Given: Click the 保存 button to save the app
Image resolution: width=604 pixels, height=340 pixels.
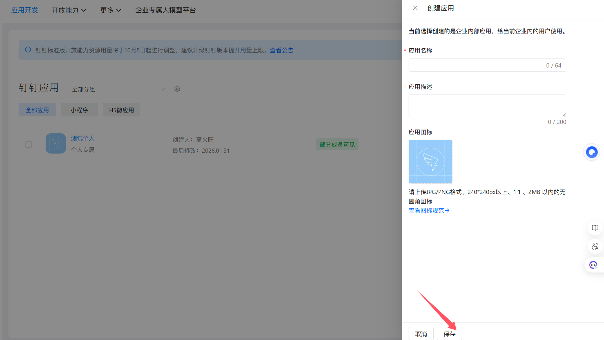Looking at the screenshot, I should [449, 333].
